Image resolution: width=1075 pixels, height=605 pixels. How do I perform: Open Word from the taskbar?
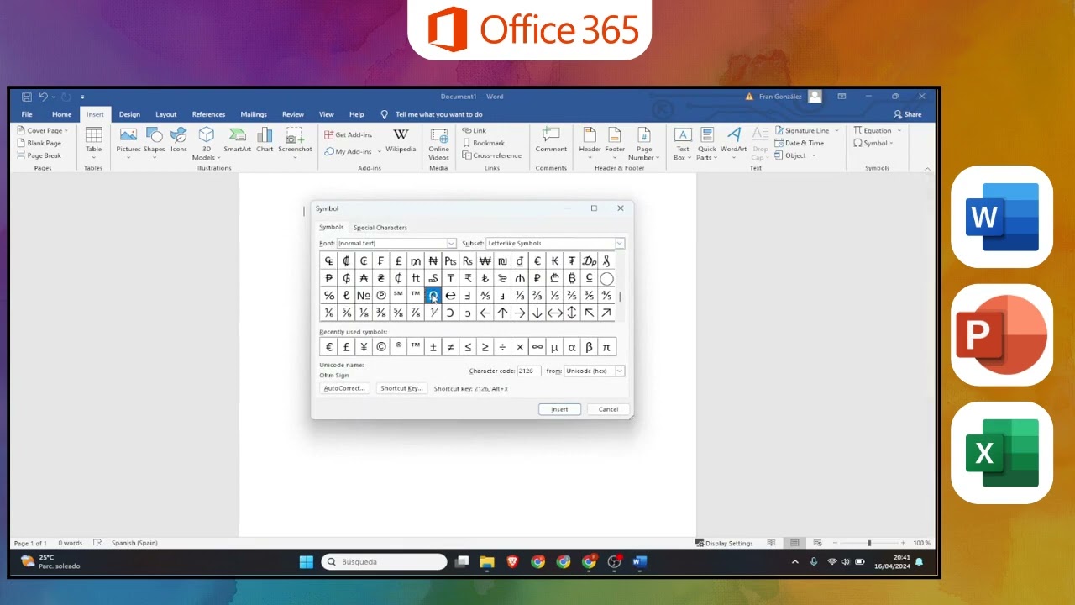(640, 561)
